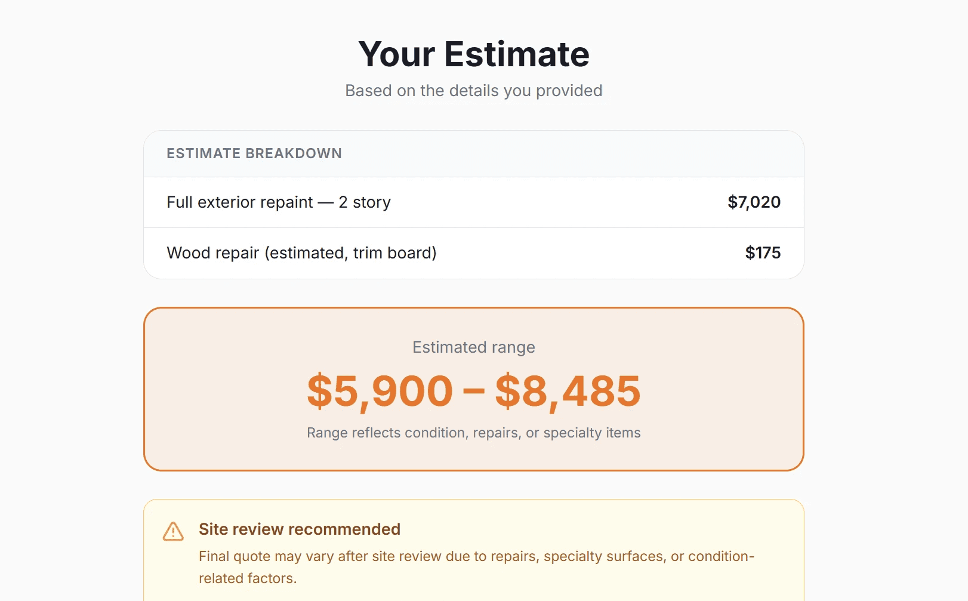This screenshot has height=601, width=968.
Task: Click the $8,485 upper range amount
Action: [568, 392]
